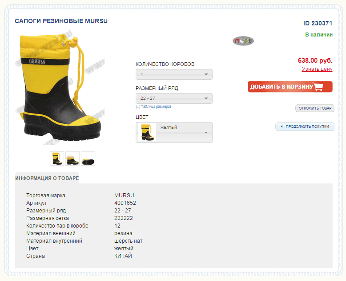The width and height of the screenshot is (346, 281).
Task: Click the 'В наличии' availability status
Action: tap(319, 35)
